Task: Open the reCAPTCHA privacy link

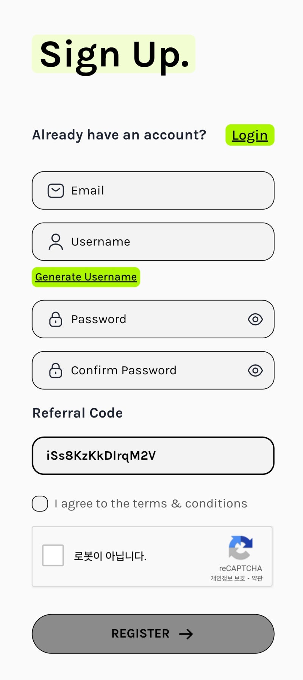Action: 228,578
